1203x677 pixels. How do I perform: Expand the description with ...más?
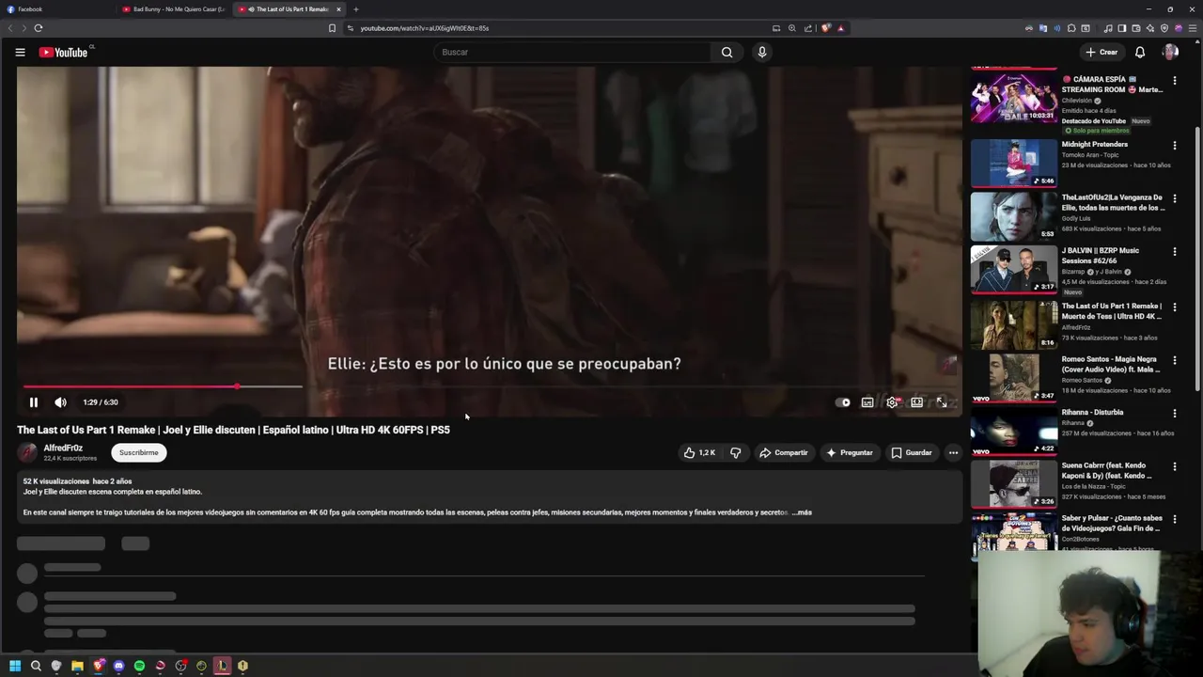pyautogui.click(x=802, y=512)
